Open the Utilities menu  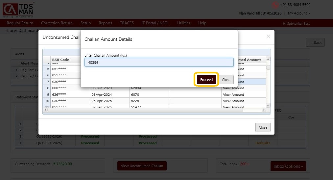(x=183, y=23)
